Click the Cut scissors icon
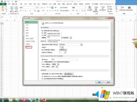This screenshot has height=102, width=137. pyautogui.click(x=6, y=7)
